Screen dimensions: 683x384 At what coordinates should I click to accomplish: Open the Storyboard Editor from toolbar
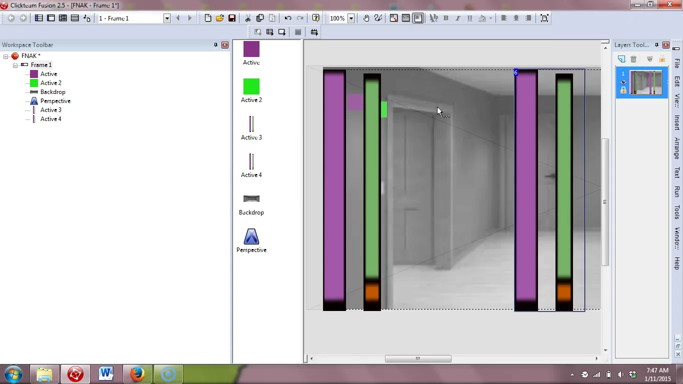39,18
